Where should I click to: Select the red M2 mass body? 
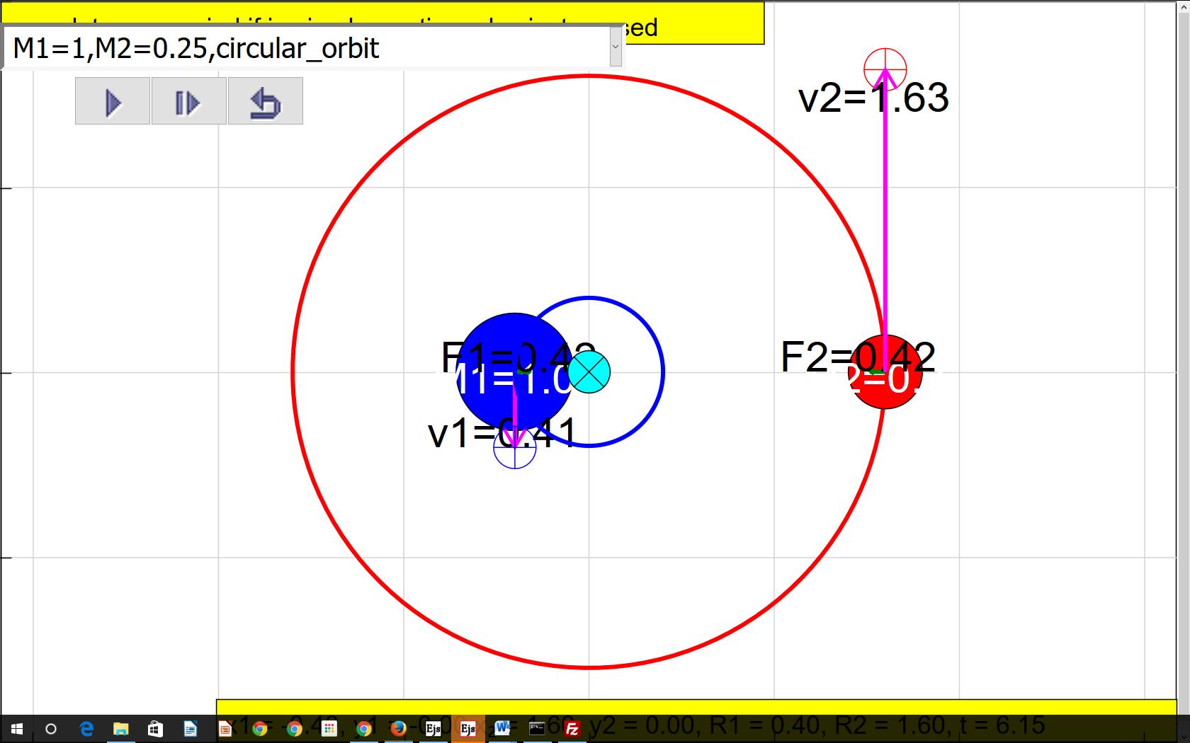[x=885, y=372]
